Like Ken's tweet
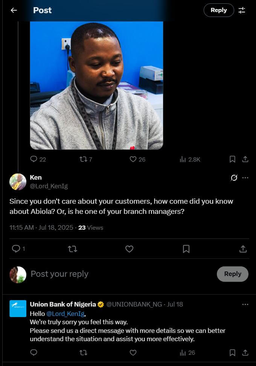Viewport: 256px width, 366px height. click(129, 249)
